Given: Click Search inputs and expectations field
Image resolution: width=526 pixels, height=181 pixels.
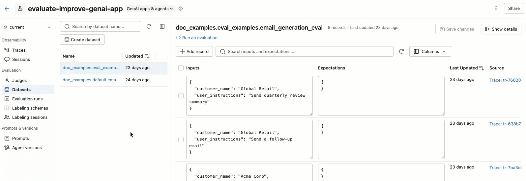Looking at the screenshot, I should pos(304,51).
